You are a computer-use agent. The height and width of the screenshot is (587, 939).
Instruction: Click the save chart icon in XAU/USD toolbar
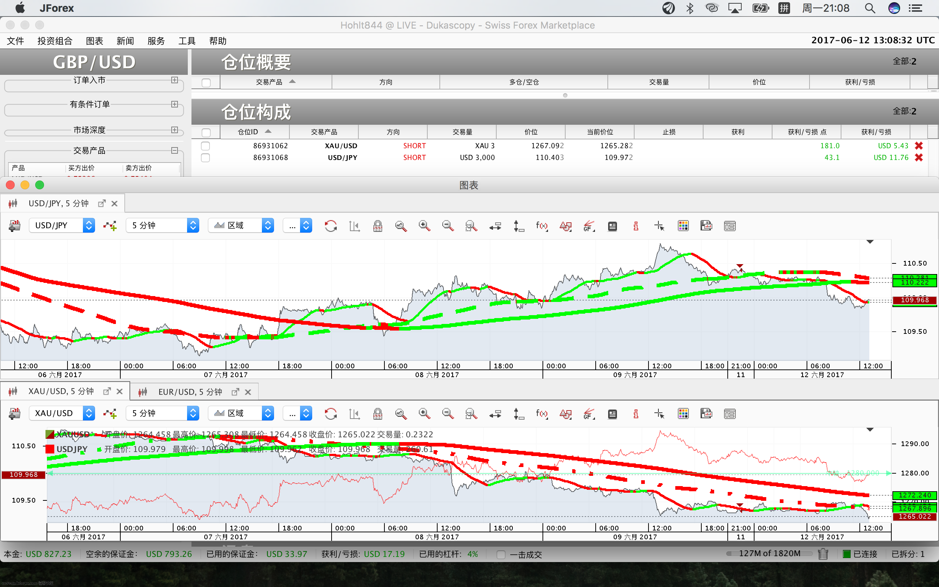706,413
